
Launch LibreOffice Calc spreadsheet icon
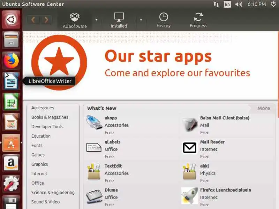(11, 102)
